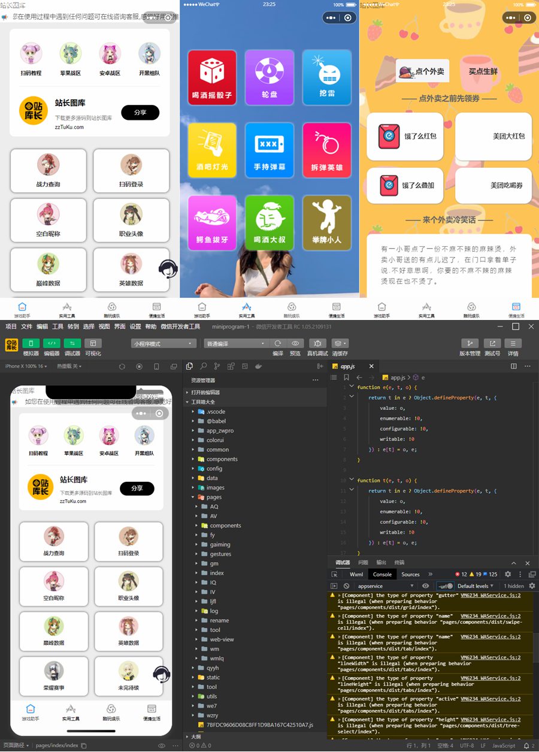Click the 可视化 visualization icon
This screenshot has width=539, height=752.
click(x=93, y=343)
